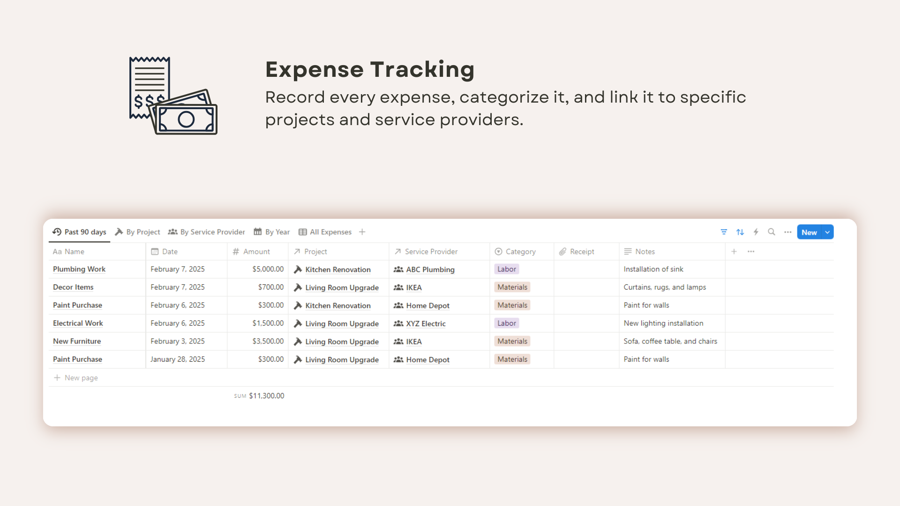Click note 'New lighting installation'
This screenshot has height=506, width=900.
(x=663, y=323)
